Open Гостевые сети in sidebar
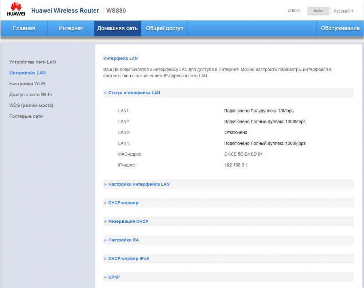This screenshot has height=288, width=364. [x=26, y=117]
